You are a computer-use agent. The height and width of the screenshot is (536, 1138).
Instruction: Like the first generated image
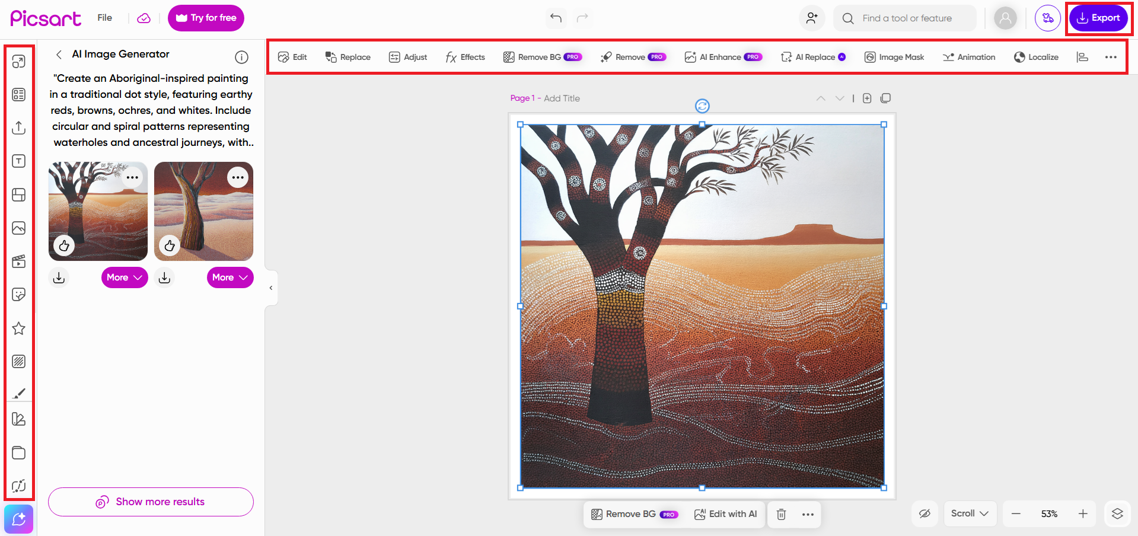point(64,245)
